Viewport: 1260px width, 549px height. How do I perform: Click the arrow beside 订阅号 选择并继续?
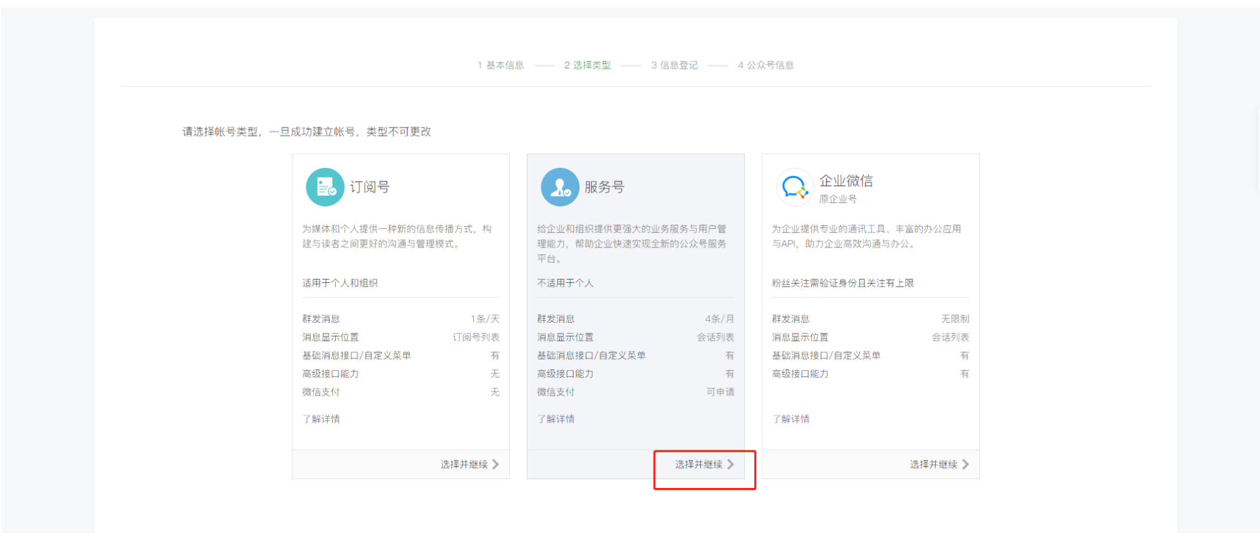tap(495, 465)
